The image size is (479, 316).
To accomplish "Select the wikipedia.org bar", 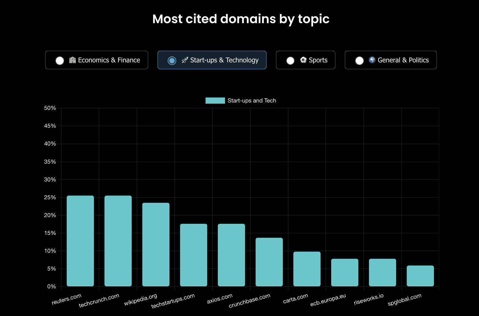I will click(x=156, y=244).
